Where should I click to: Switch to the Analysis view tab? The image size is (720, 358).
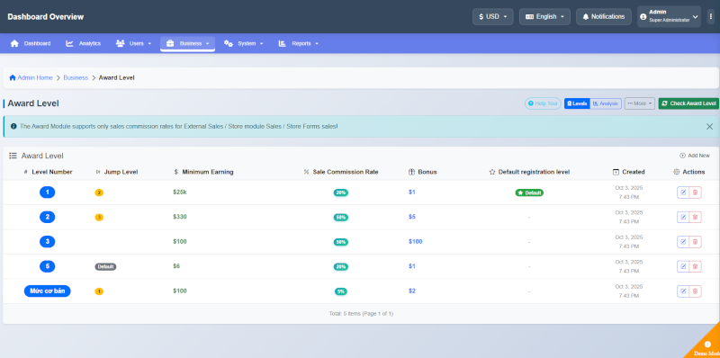[606, 103]
